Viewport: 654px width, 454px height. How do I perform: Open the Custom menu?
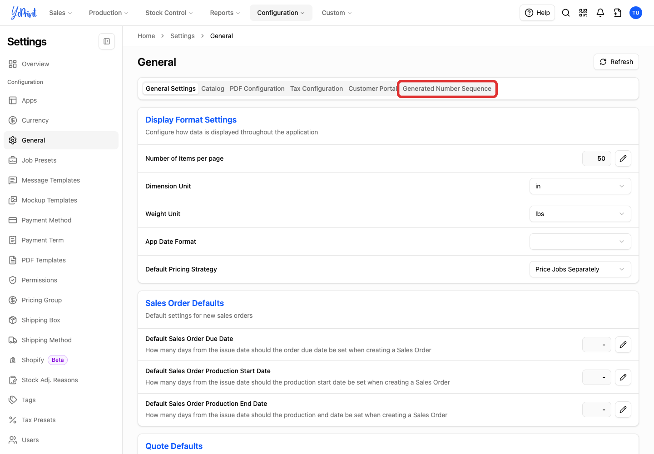337,13
